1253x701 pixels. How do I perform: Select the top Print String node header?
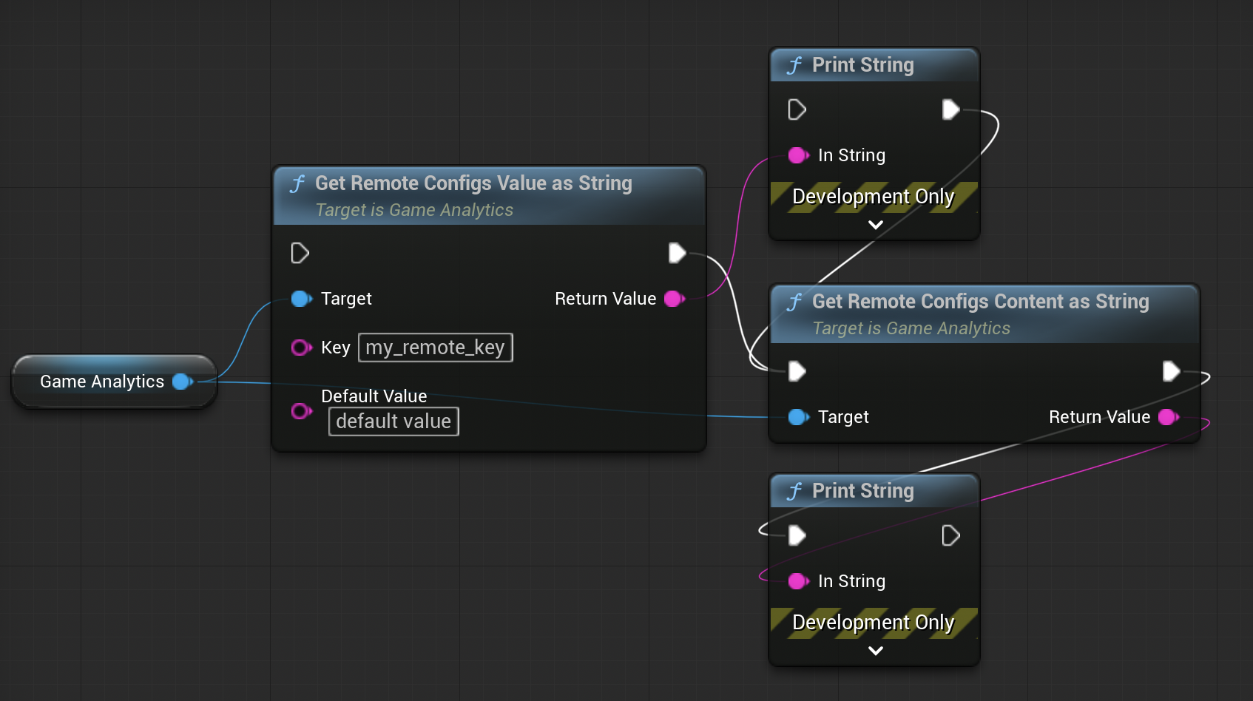point(862,65)
